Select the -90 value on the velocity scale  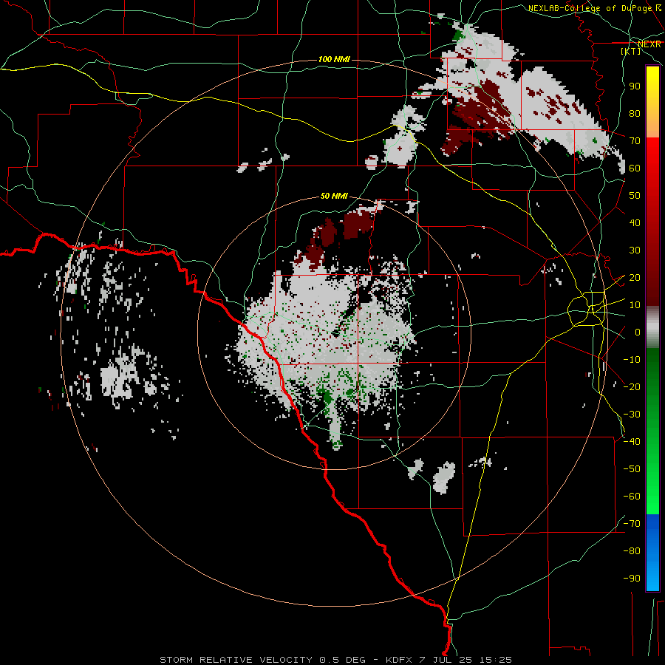[x=632, y=579]
